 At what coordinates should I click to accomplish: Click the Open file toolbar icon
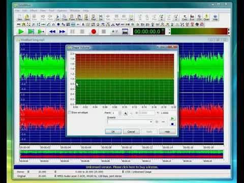tap(27, 17)
